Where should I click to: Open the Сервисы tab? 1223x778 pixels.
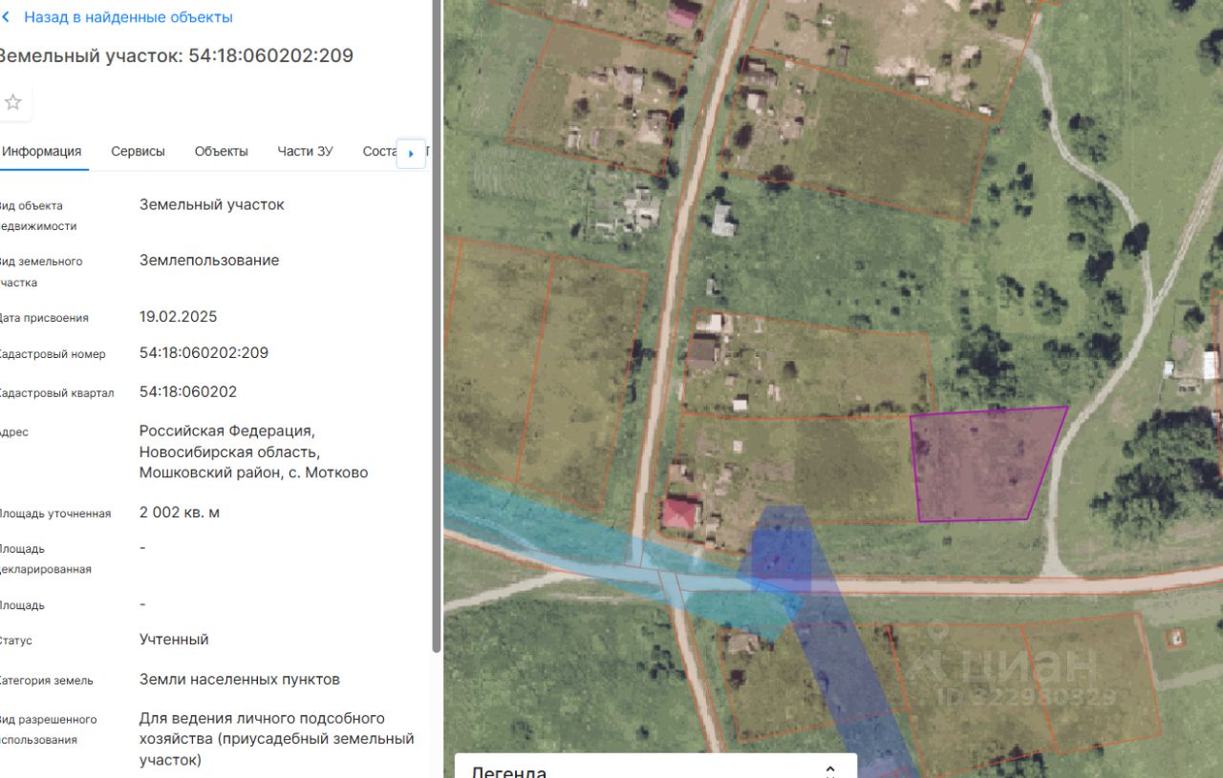pos(138,151)
